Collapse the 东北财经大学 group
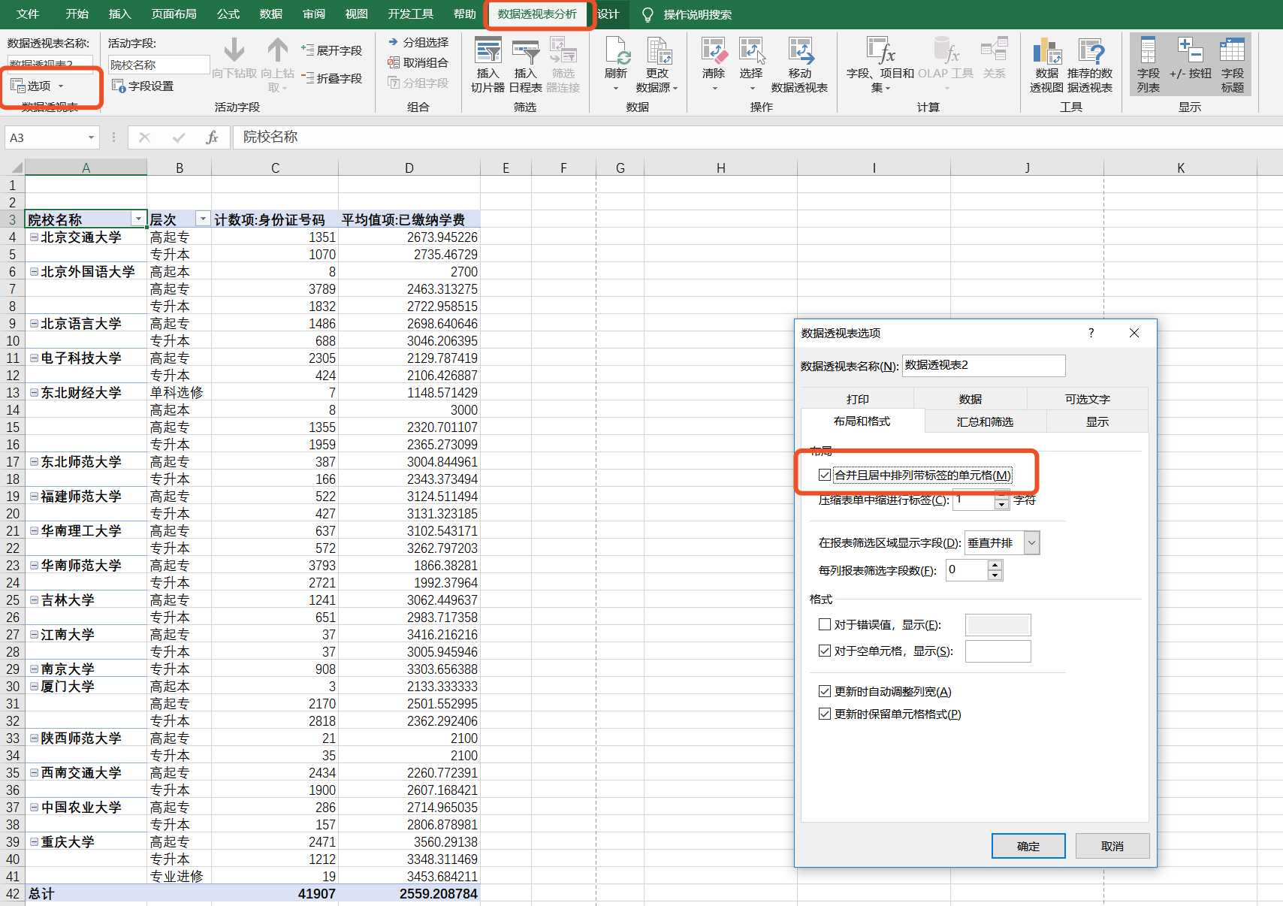Image resolution: width=1283 pixels, height=906 pixels. 34,392
